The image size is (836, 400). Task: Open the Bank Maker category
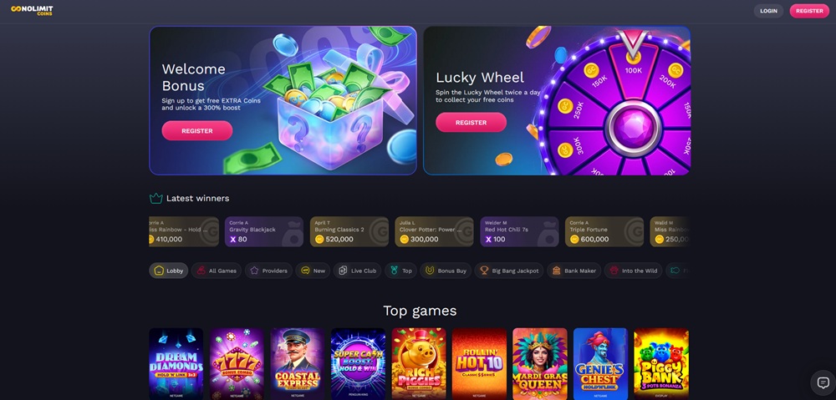(x=574, y=271)
